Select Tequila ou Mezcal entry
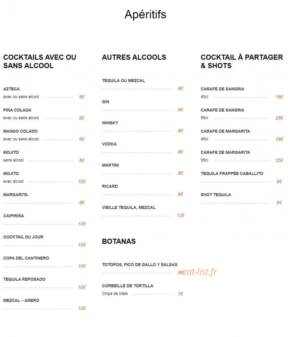Screen dimensions: 288x337 pos(123,80)
